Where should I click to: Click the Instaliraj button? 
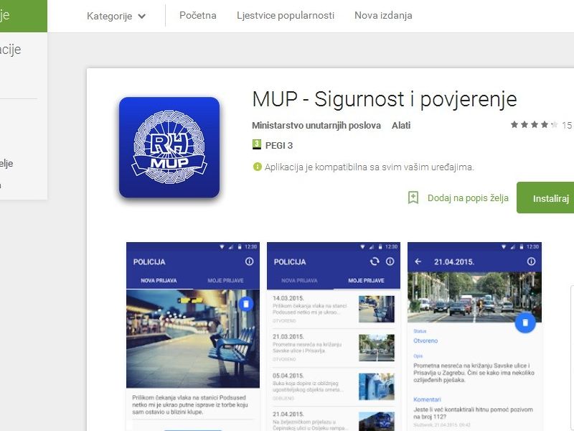tap(545, 198)
